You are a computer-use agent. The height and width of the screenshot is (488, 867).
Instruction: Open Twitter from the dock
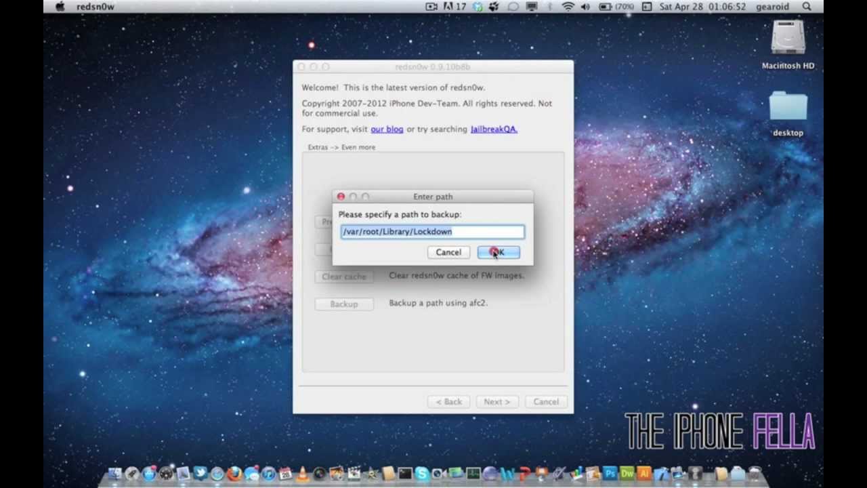pos(200,473)
